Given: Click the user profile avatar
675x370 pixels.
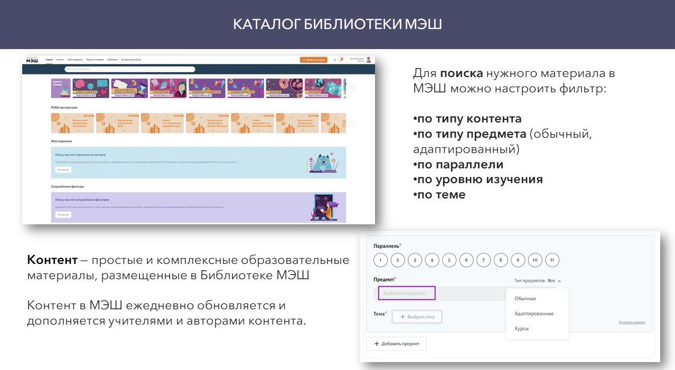Looking at the screenshot, I should (368, 60).
